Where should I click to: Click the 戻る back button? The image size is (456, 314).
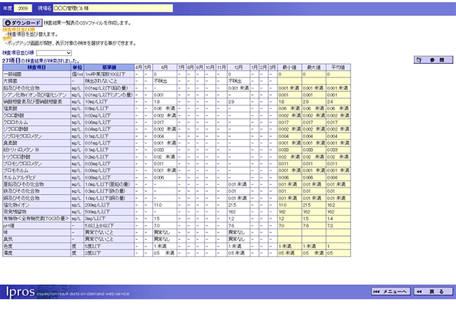[x=433, y=292]
